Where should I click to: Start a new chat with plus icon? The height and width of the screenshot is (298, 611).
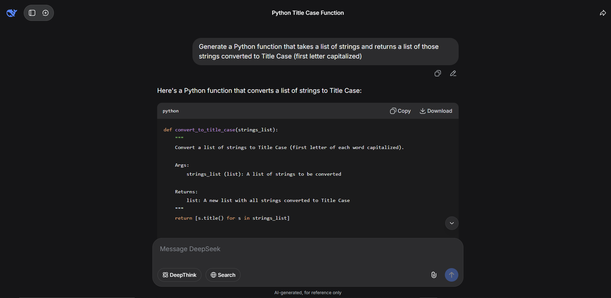tap(46, 13)
